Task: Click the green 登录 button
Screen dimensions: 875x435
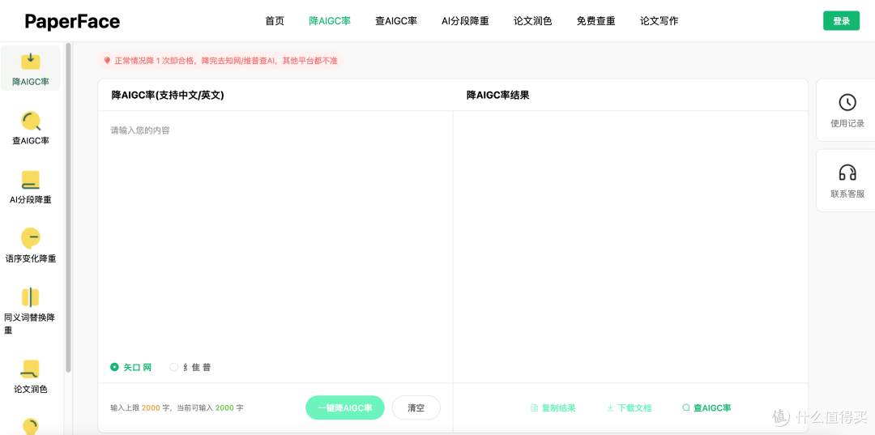Action: (x=842, y=20)
